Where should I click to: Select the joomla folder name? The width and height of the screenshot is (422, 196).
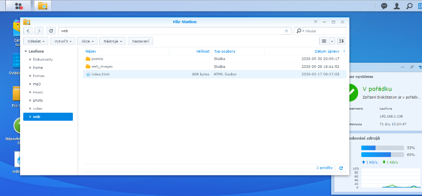[97, 59]
